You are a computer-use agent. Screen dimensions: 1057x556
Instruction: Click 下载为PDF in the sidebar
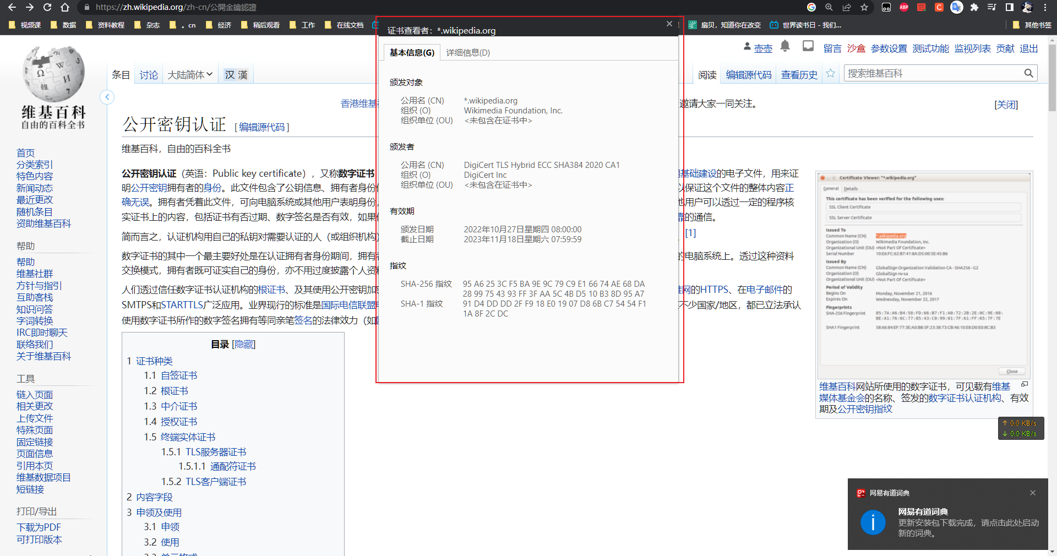pos(39,527)
